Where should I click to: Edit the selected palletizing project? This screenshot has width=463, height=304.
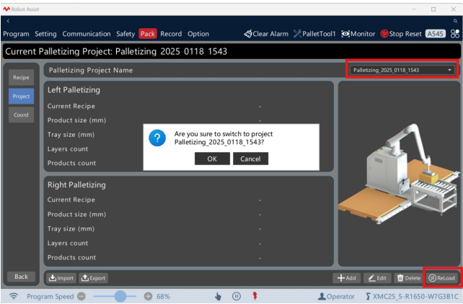tap(377, 278)
